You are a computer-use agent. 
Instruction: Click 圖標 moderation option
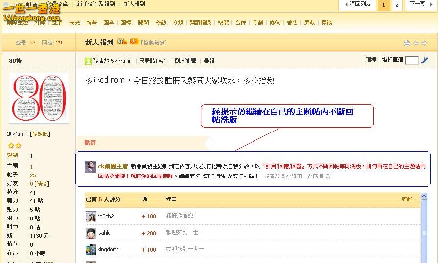point(126,22)
